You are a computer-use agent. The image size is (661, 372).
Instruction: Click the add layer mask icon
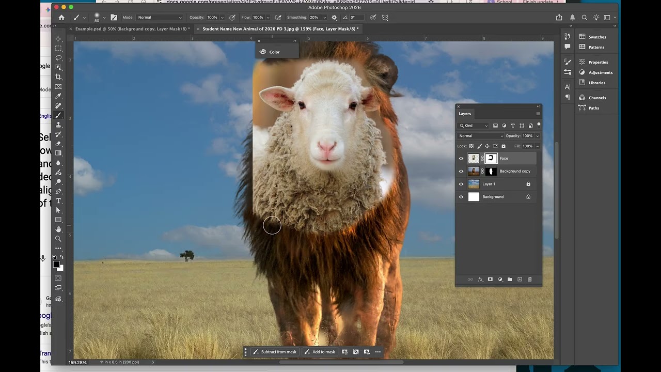pyautogui.click(x=490, y=280)
